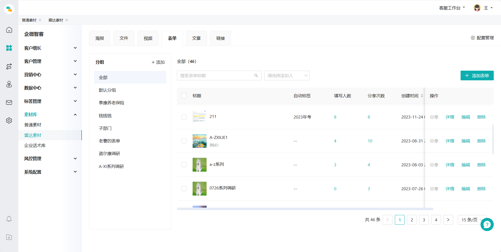This screenshot has height=252, width=501.
Task: Switch to the 视频 tab
Action: pyautogui.click(x=148, y=38)
